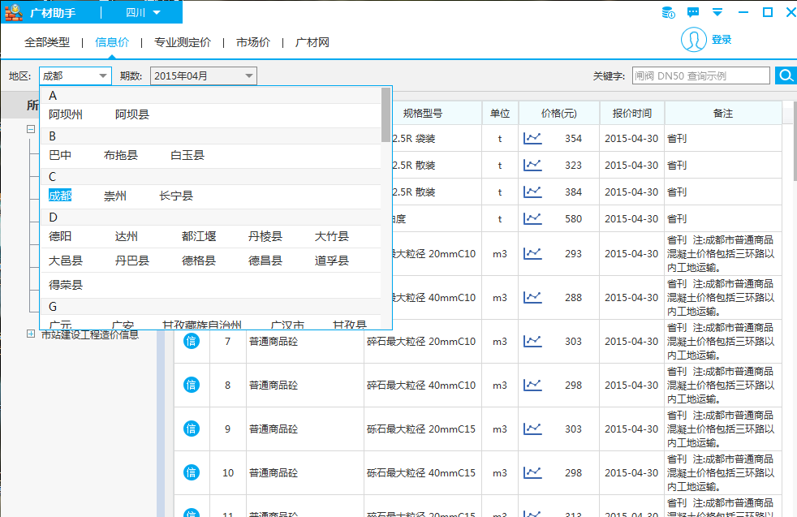The width and height of the screenshot is (797, 517).
Task: Show price trend chart for 580 row
Action: [532, 218]
